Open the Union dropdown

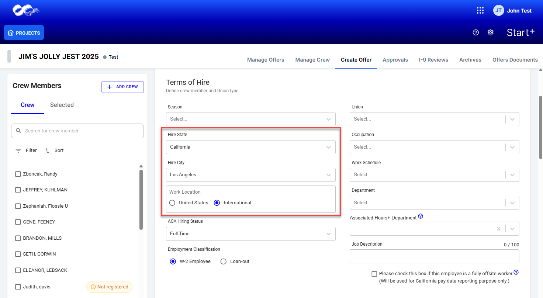click(512, 119)
